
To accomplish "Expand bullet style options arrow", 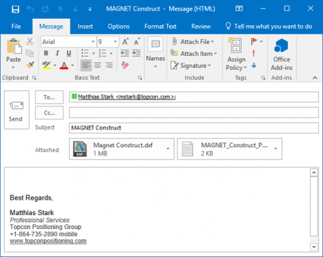I will point(93,53).
